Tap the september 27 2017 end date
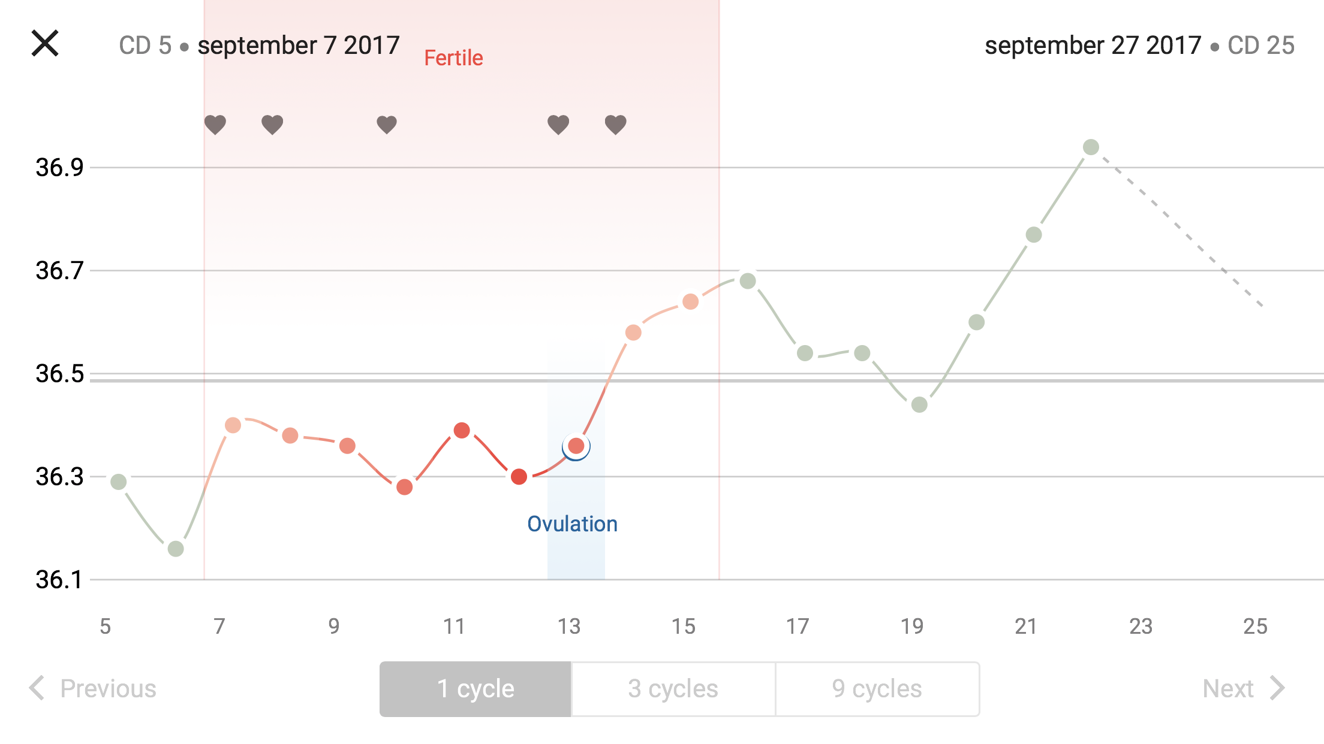This screenshot has width=1324, height=744. pyautogui.click(x=1093, y=46)
